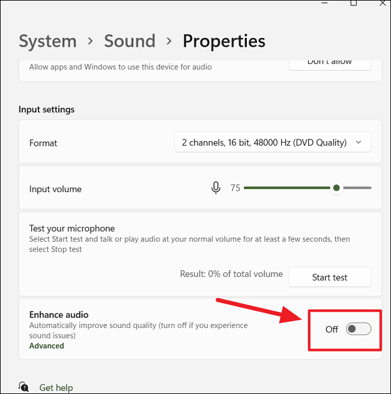391x394 pixels.
Task: Click the close window X icon
Action: (383, 3)
